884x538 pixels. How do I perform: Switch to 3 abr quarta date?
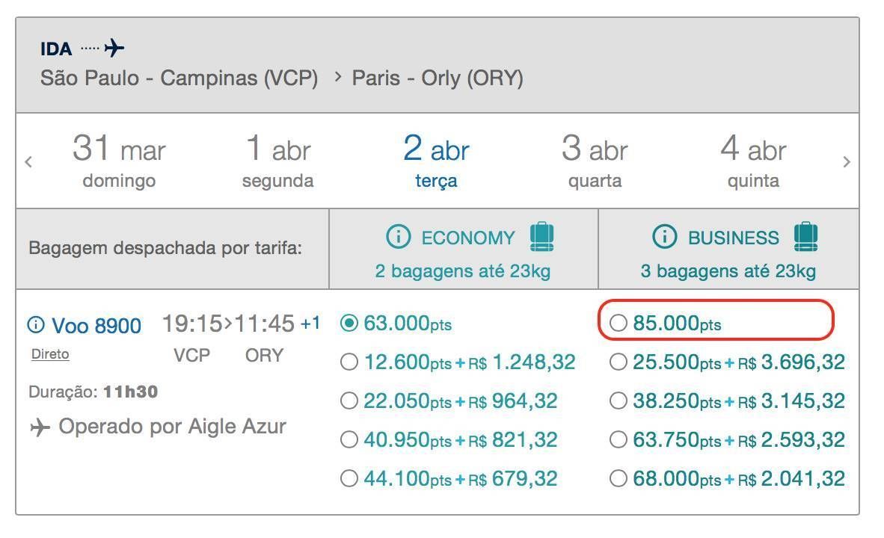tap(595, 161)
